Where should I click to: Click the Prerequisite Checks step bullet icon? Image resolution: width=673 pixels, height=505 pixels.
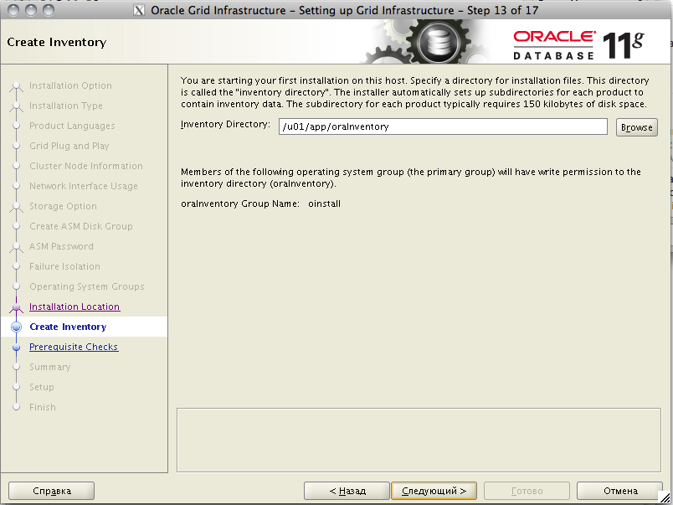[16, 348]
